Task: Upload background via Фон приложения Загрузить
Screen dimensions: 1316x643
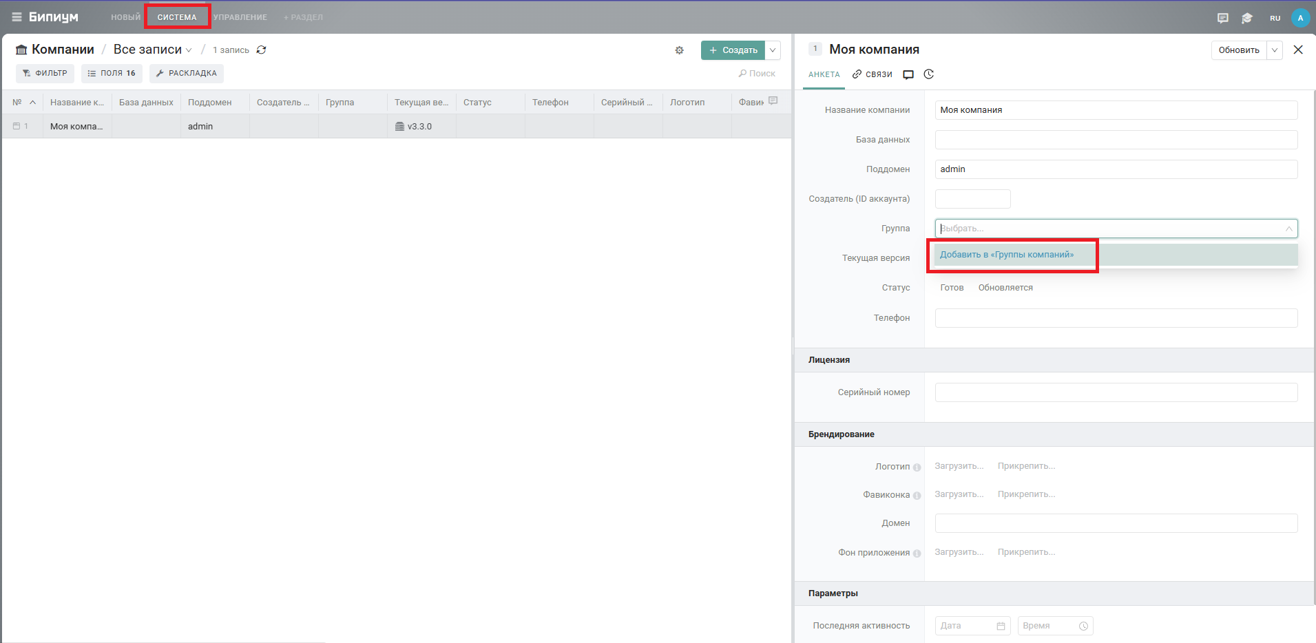Action: (x=959, y=552)
